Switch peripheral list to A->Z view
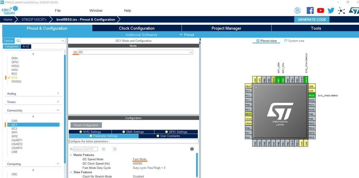The width and height of the screenshot is (359, 178). [x=26, y=47]
